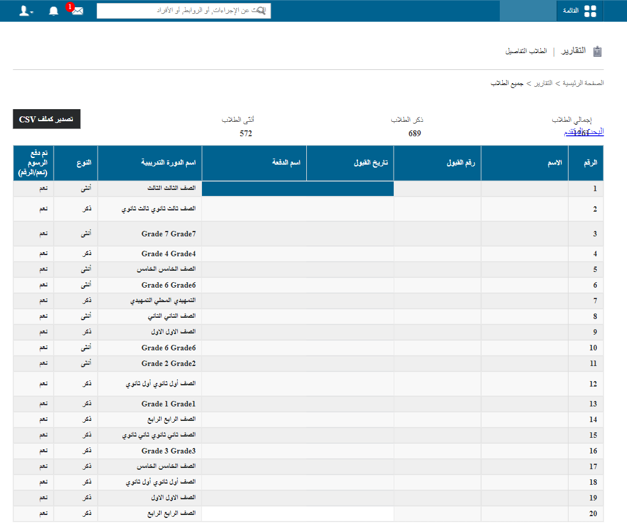Go to الصفحة الرئيسية breadcrumb
Screen dimensions: 627x524
pos(583,83)
